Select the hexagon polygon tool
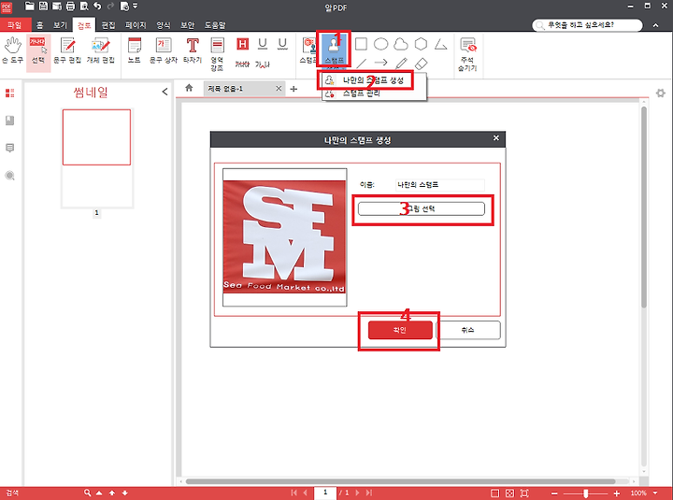Viewport: 673px width, 500px height. [421, 44]
